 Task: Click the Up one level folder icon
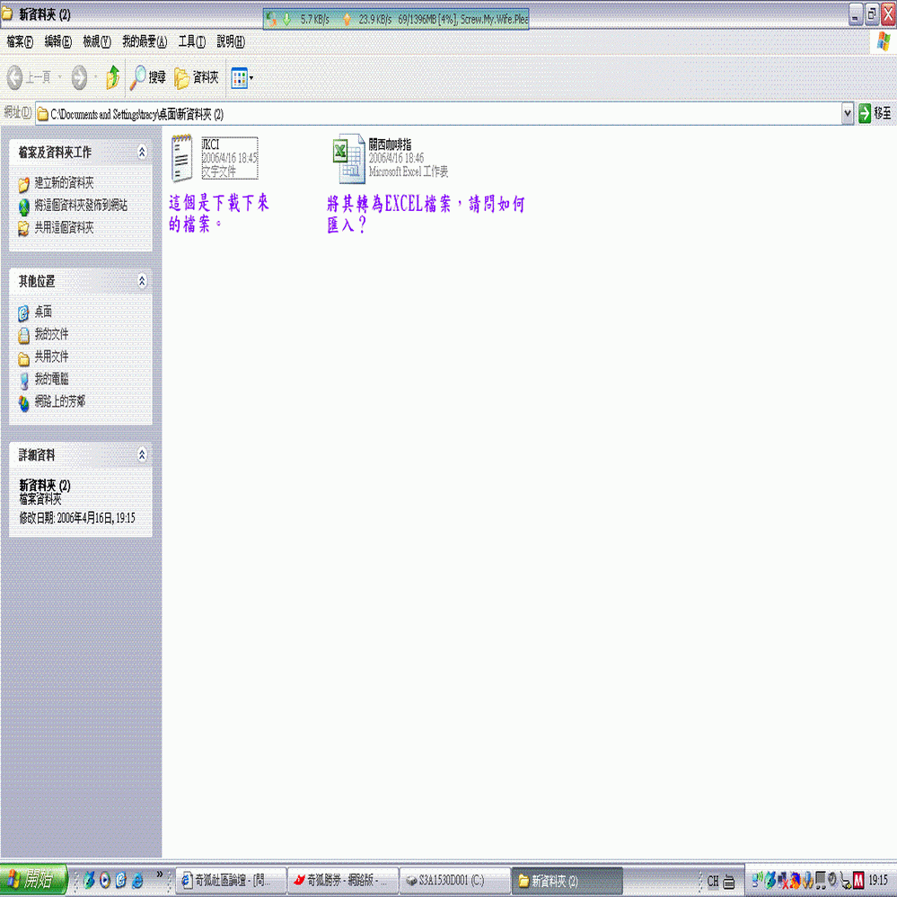112,78
